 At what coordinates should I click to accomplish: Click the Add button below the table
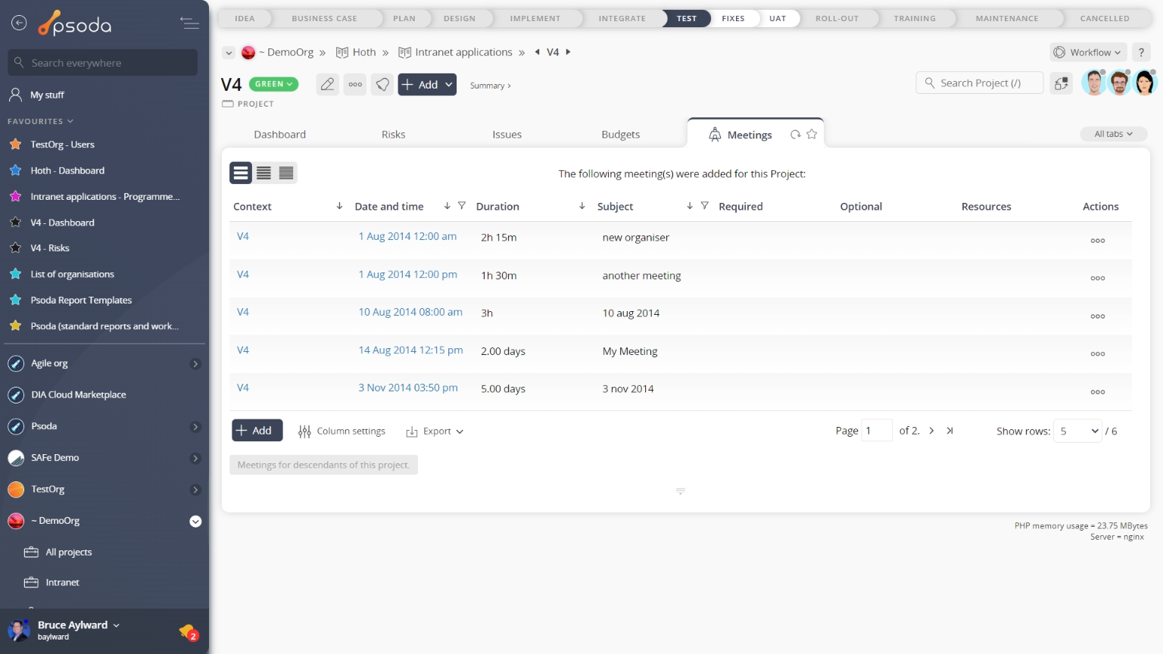pyautogui.click(x=257, y=431)
